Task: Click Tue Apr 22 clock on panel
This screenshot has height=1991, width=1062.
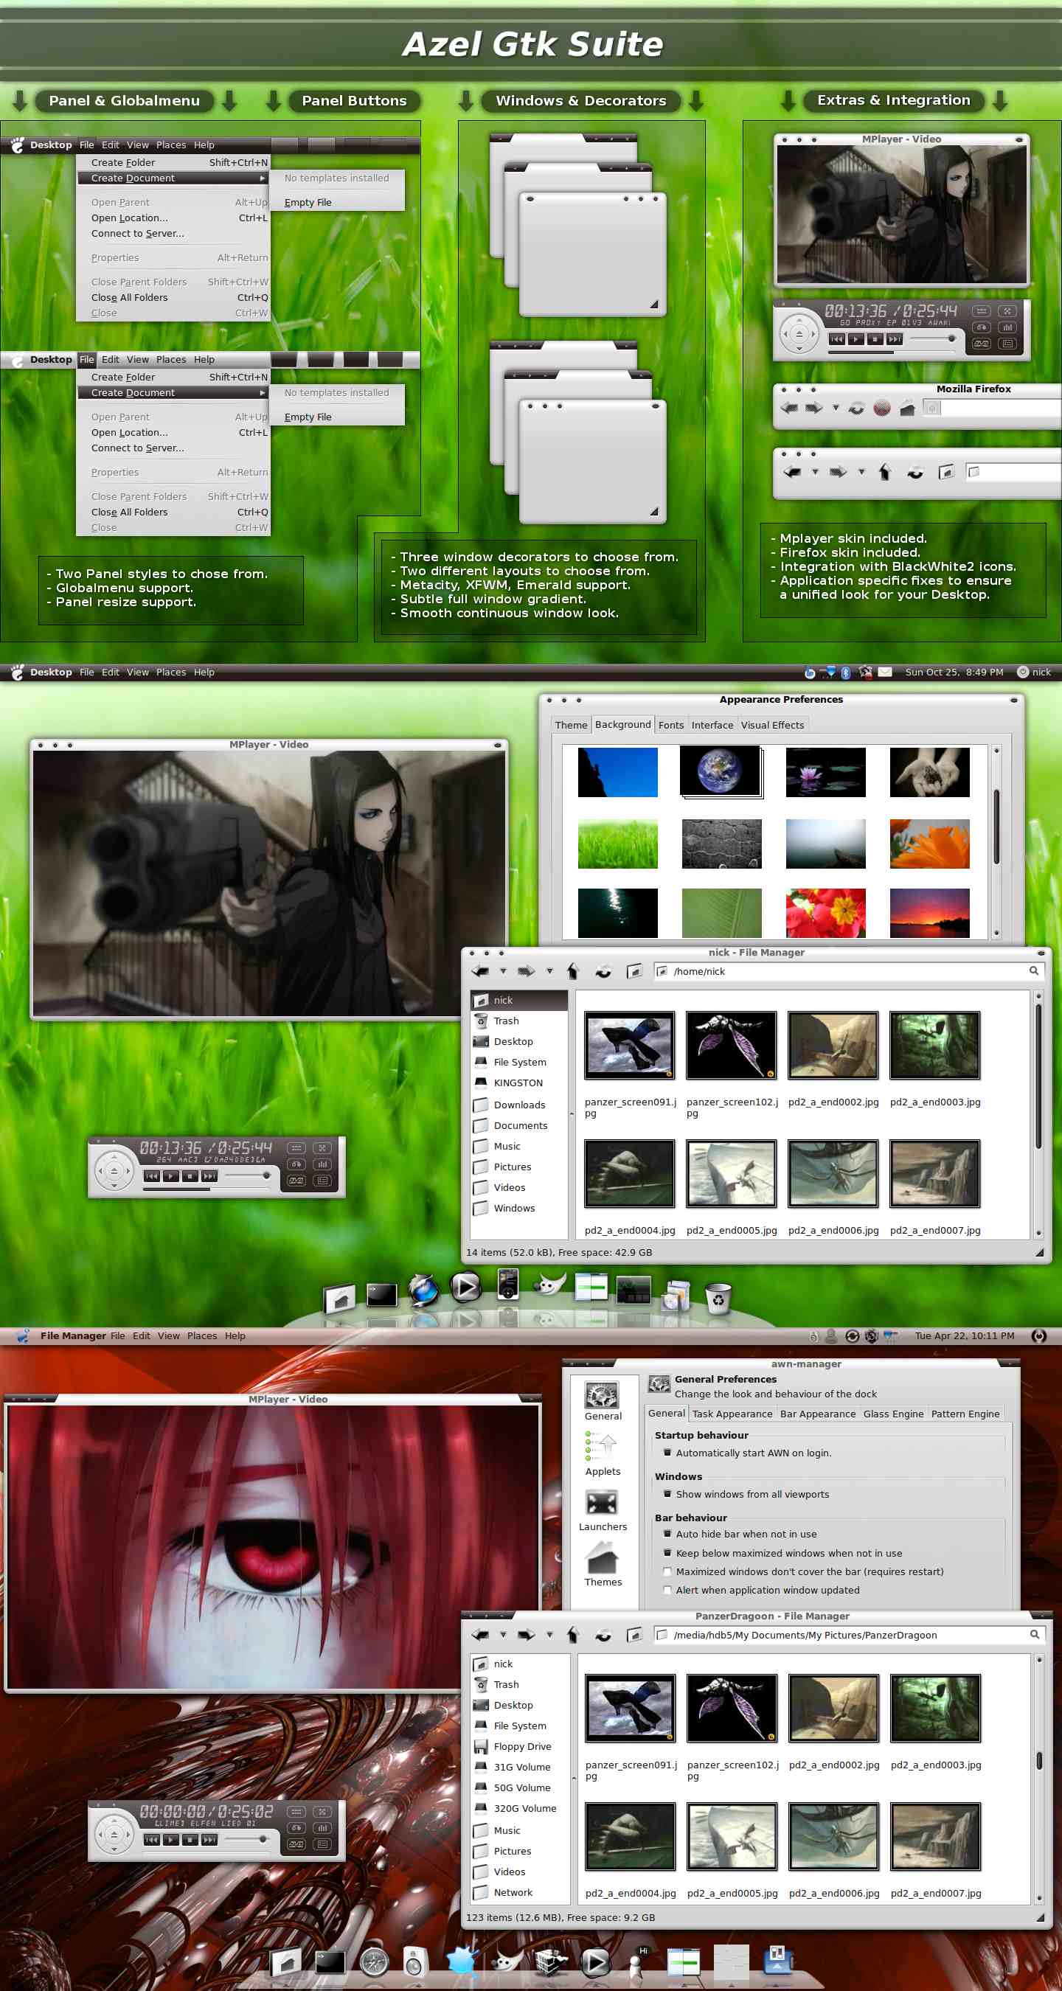Action: [x=964, y=1335]
